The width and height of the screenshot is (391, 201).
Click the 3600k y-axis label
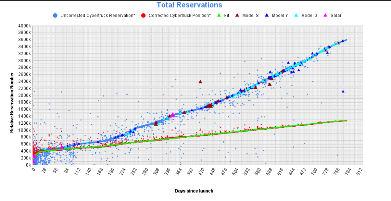[24, 40]
